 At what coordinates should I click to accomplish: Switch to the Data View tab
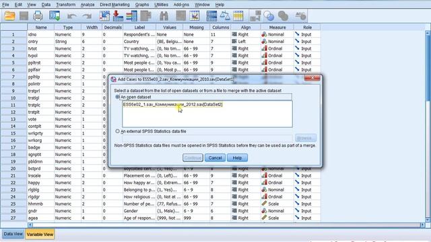pos(13,234)
